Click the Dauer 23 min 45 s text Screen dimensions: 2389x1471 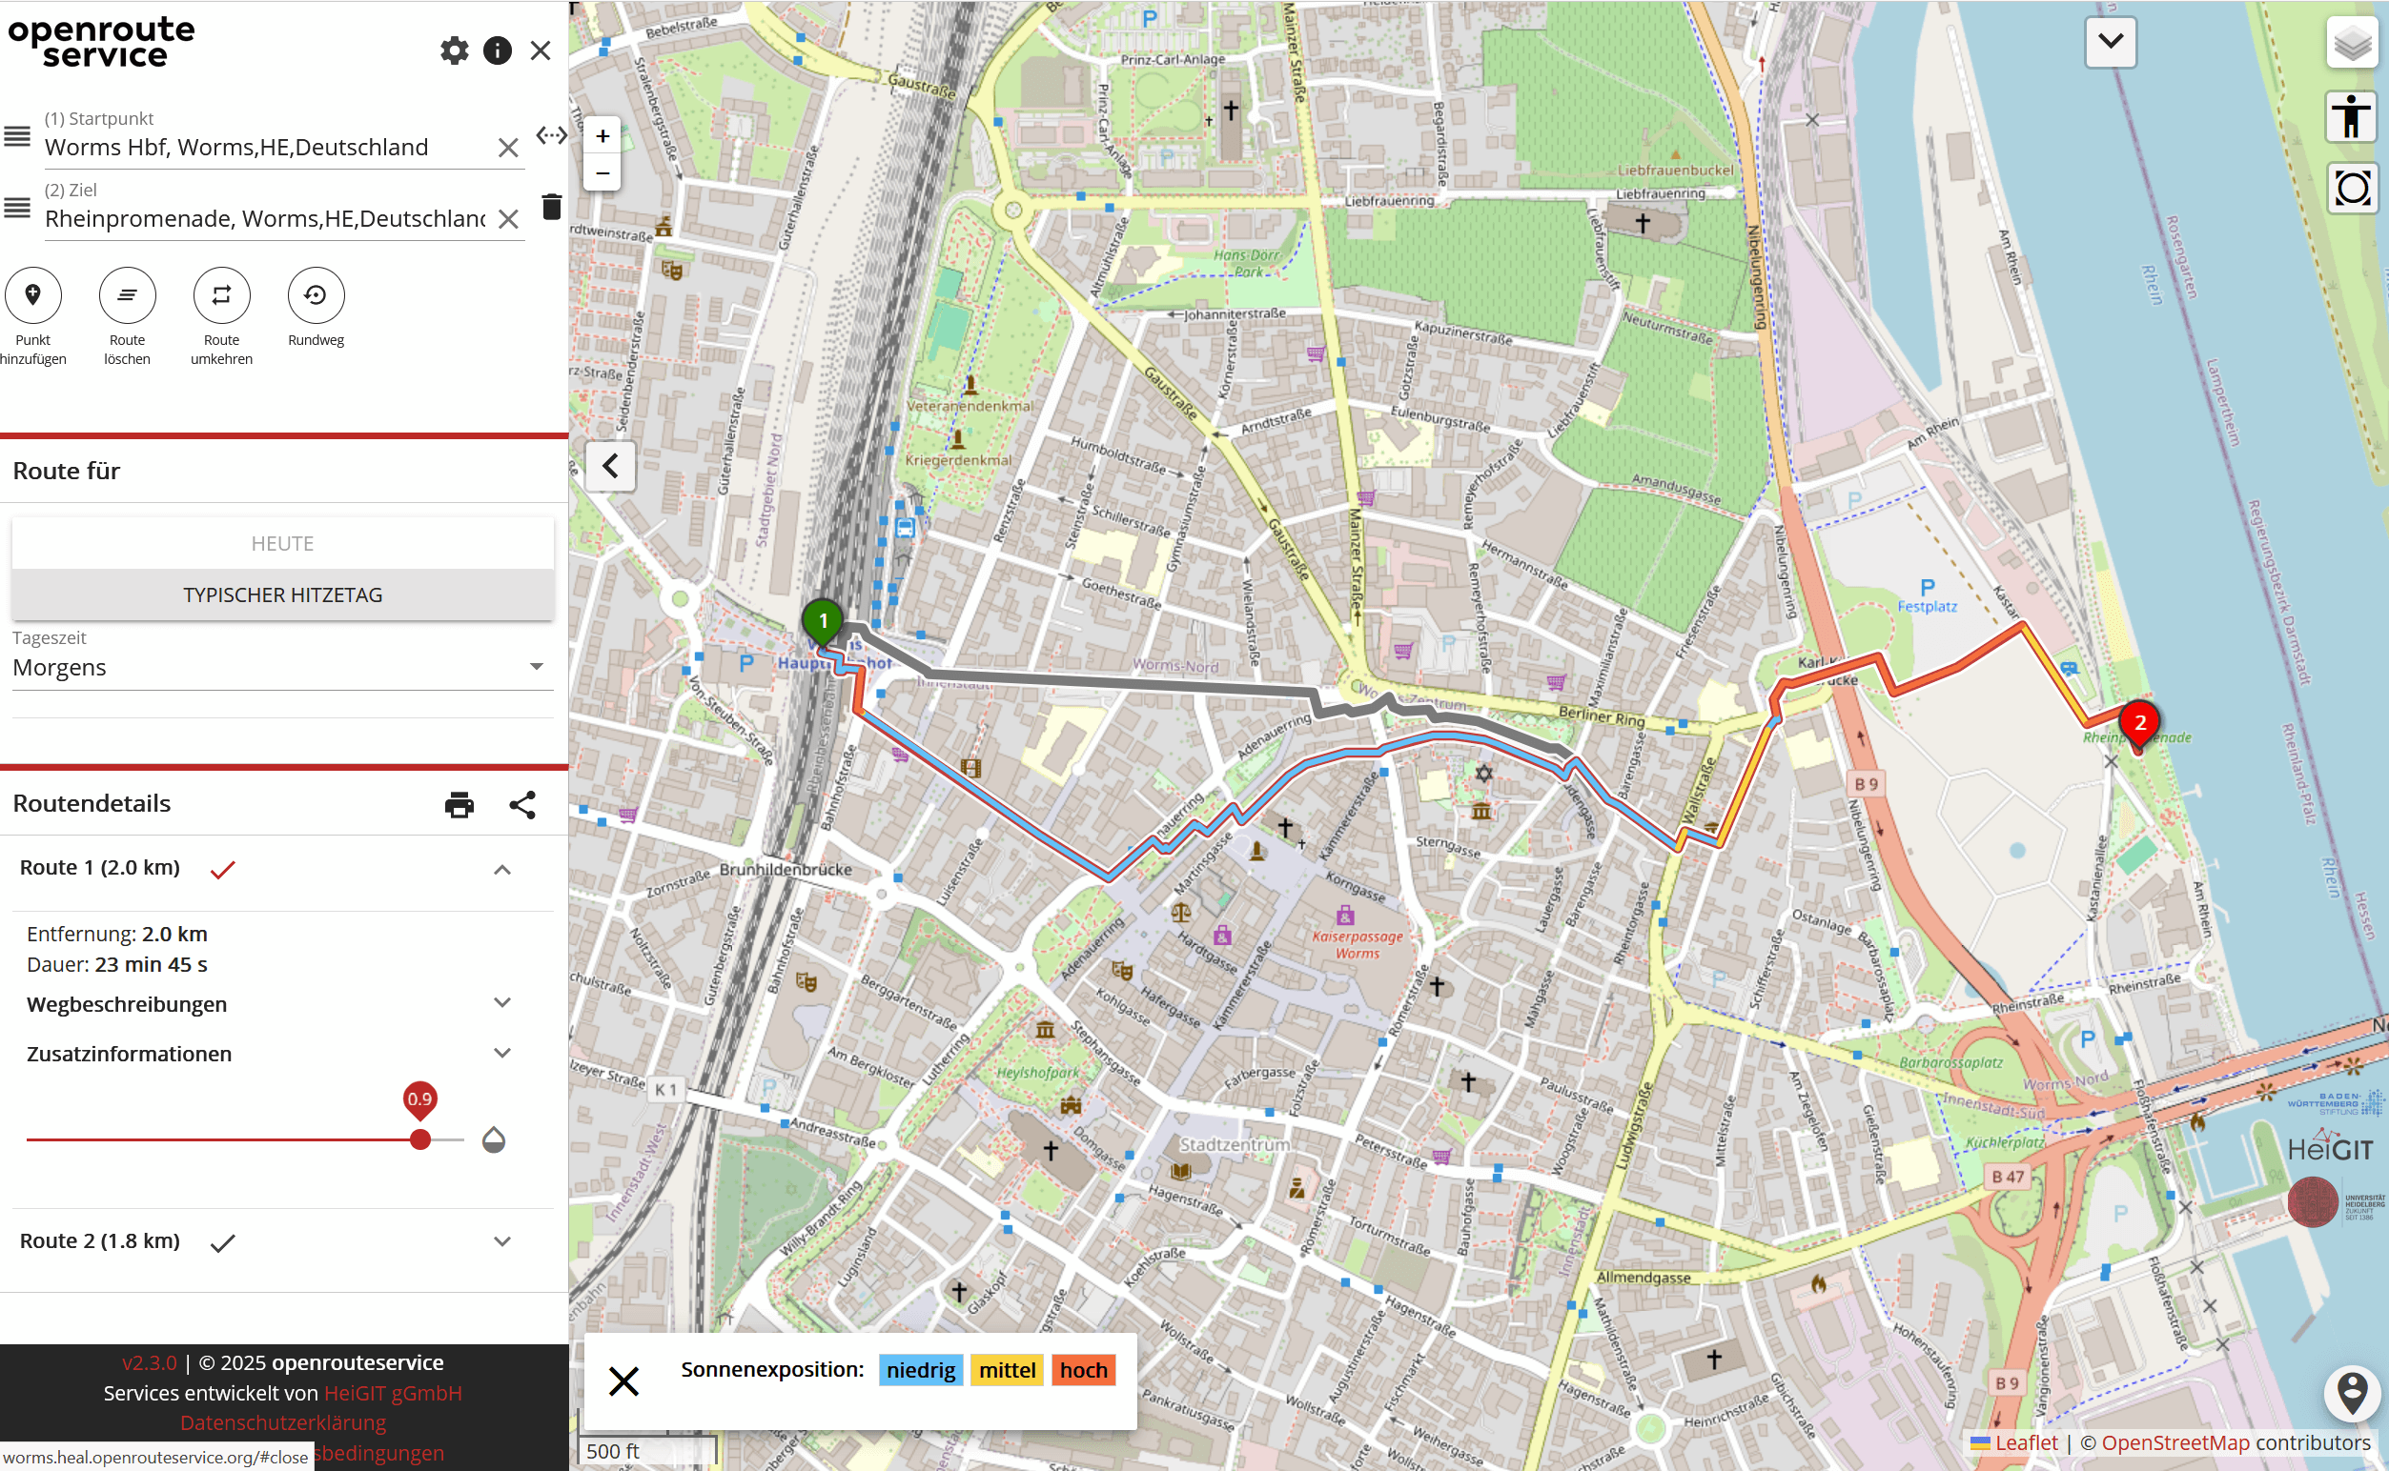[x=117, y=964]
